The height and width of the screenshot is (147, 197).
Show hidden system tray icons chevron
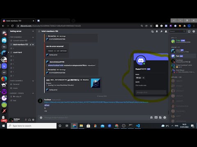[172, 126]
